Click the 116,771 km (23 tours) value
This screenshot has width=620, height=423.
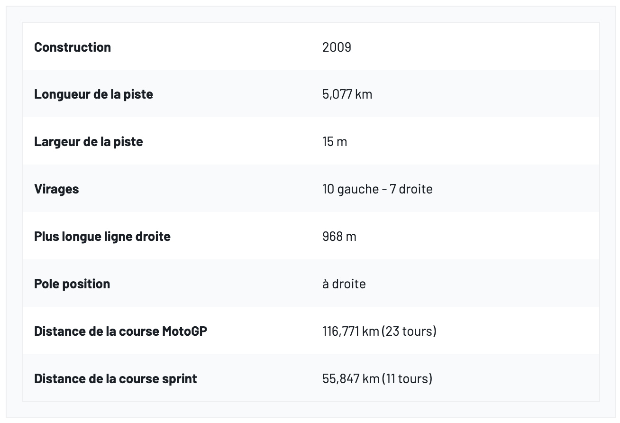[x=379, y=331]
